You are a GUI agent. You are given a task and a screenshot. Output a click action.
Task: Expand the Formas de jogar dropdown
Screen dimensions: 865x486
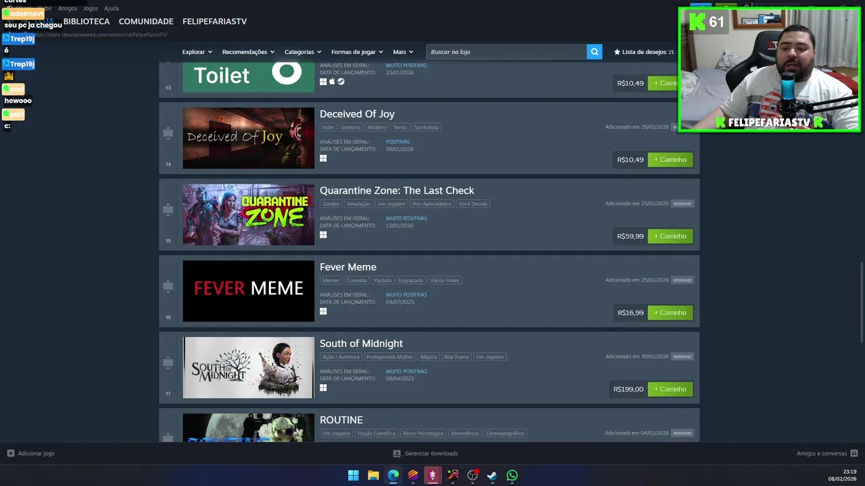[357, 52]
